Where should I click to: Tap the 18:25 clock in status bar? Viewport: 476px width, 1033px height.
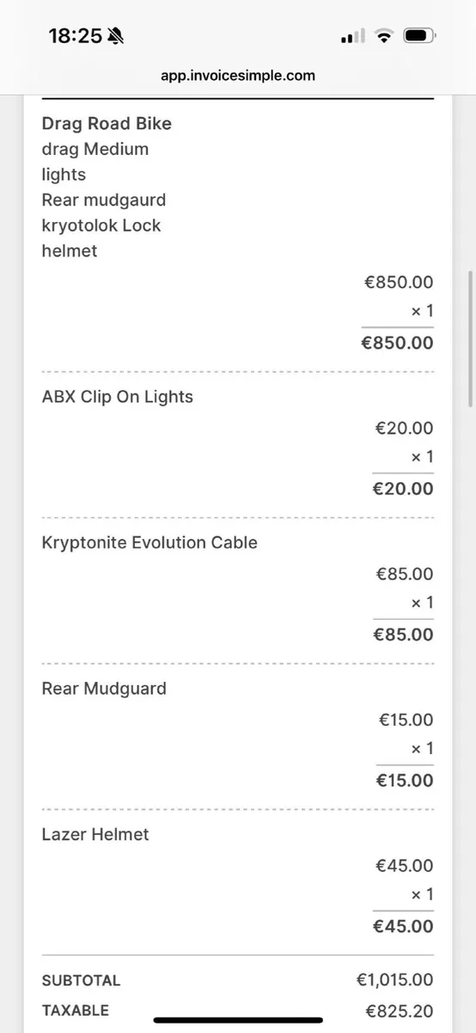(x=76, y=36)
